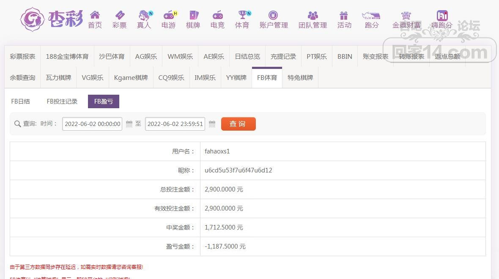Open the 彩票 lottery ticket icon
Image resolution: width=499 pixels, height=279 pixels.
pos(119,16)
